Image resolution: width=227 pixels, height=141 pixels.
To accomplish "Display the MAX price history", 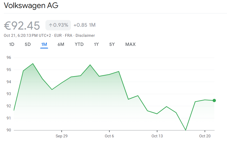I will [130, 44].
